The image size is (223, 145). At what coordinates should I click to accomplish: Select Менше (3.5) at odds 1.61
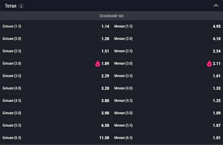point(167,76)
